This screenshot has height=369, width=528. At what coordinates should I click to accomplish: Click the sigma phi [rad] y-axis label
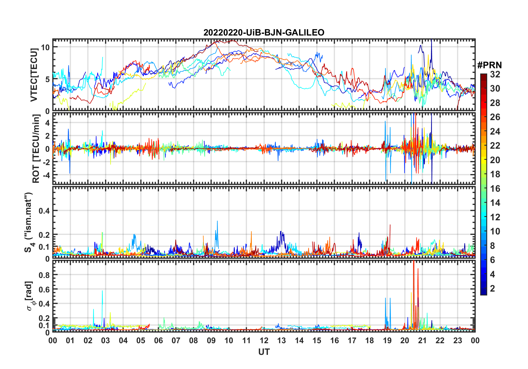click(x=30, y=296)
